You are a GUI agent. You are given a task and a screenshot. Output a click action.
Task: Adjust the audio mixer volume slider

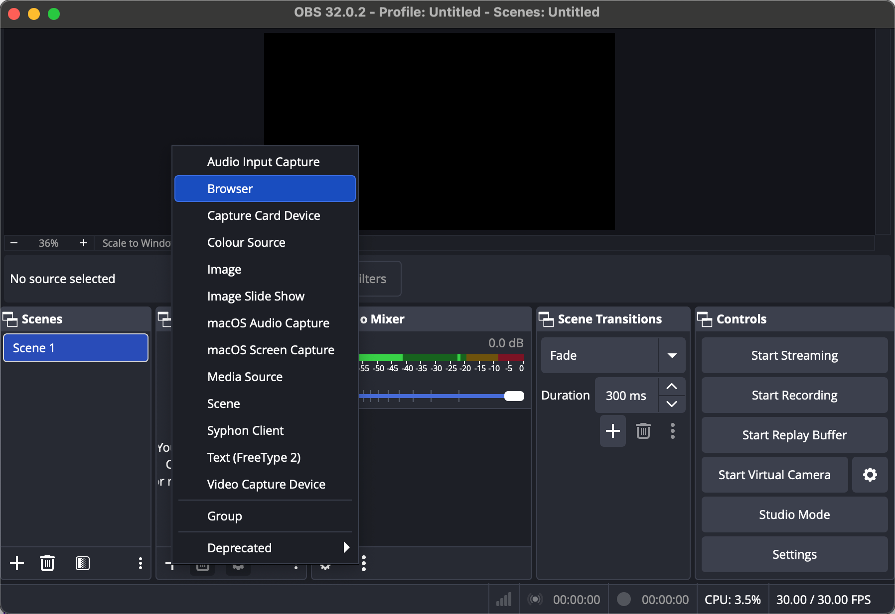[513, 396]
